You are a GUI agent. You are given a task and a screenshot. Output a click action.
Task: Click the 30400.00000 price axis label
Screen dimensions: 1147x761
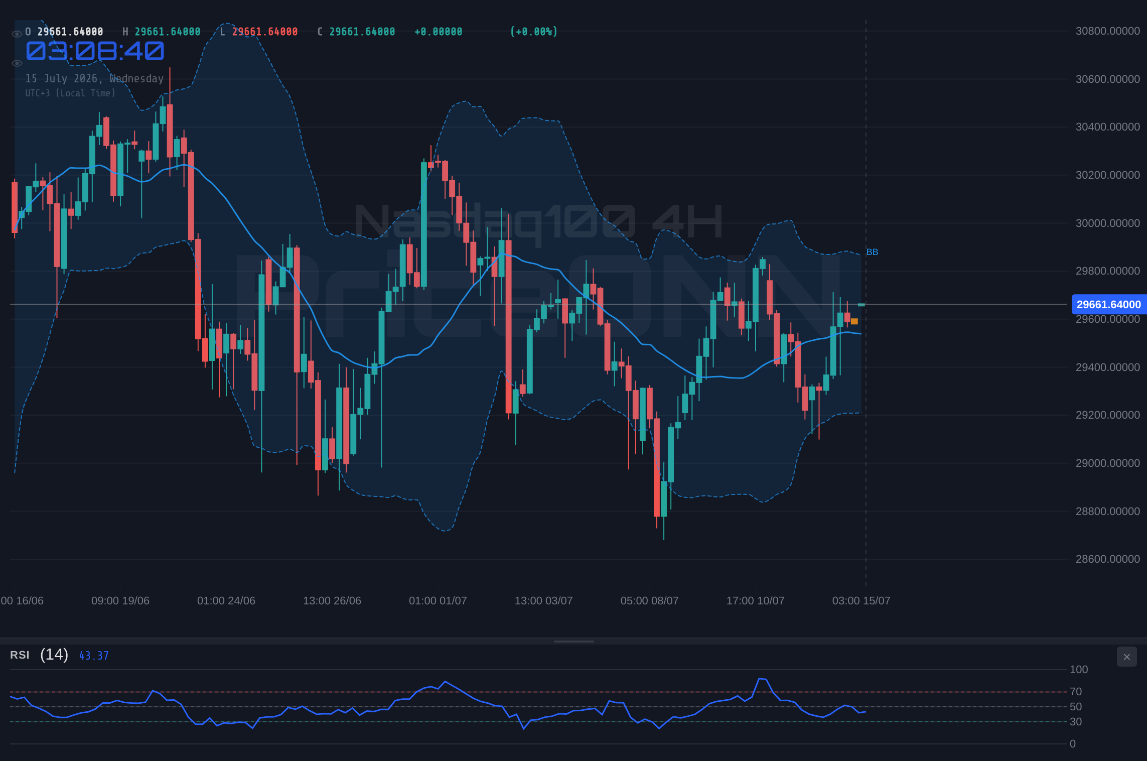[x=1108, y=127]
